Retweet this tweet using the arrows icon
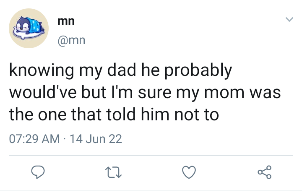 (113, 172)
